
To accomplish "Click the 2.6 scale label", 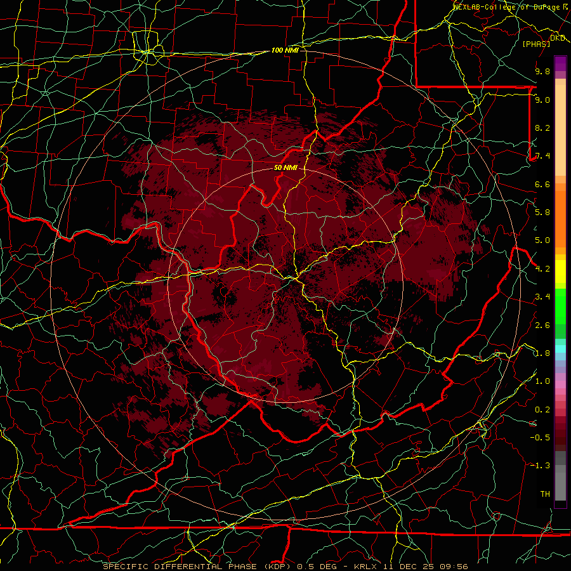I will pos(542,325).
